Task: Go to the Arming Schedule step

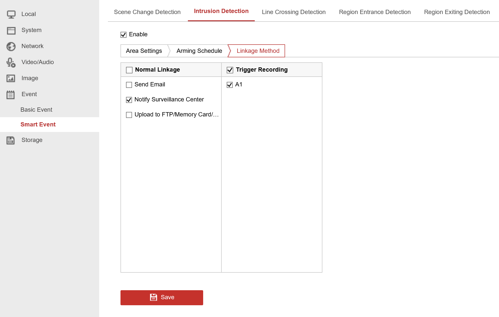Action: pos(199,51)
